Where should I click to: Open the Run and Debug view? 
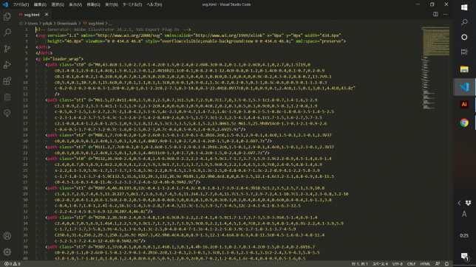point(7,65)
